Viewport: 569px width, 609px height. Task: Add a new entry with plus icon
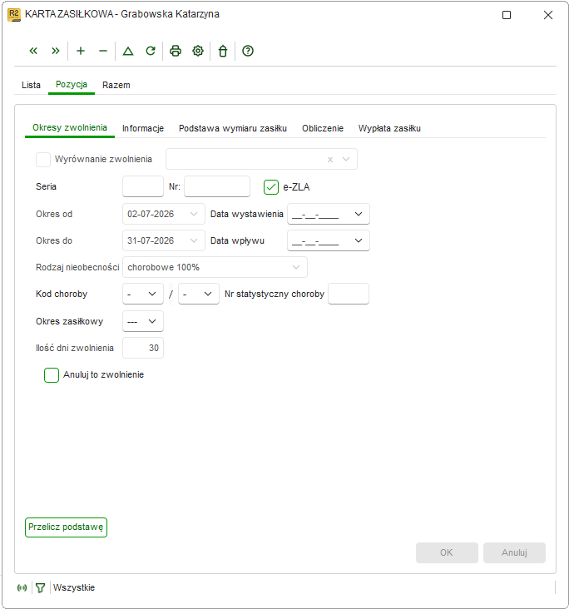[81, 51]
